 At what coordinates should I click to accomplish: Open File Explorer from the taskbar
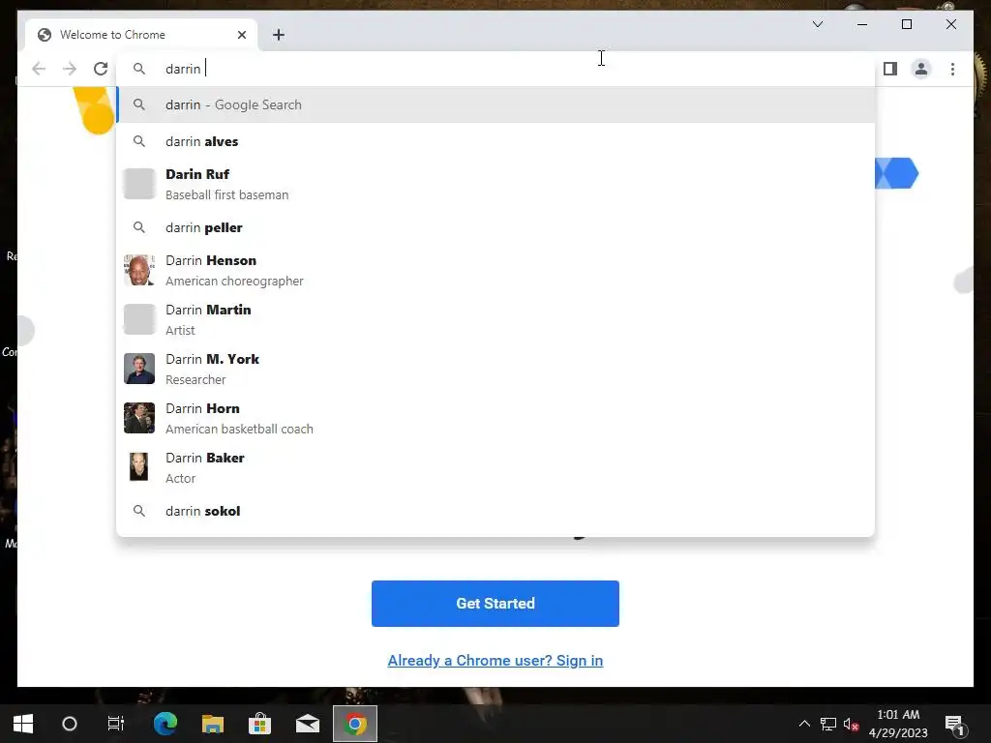coord(212,724)
